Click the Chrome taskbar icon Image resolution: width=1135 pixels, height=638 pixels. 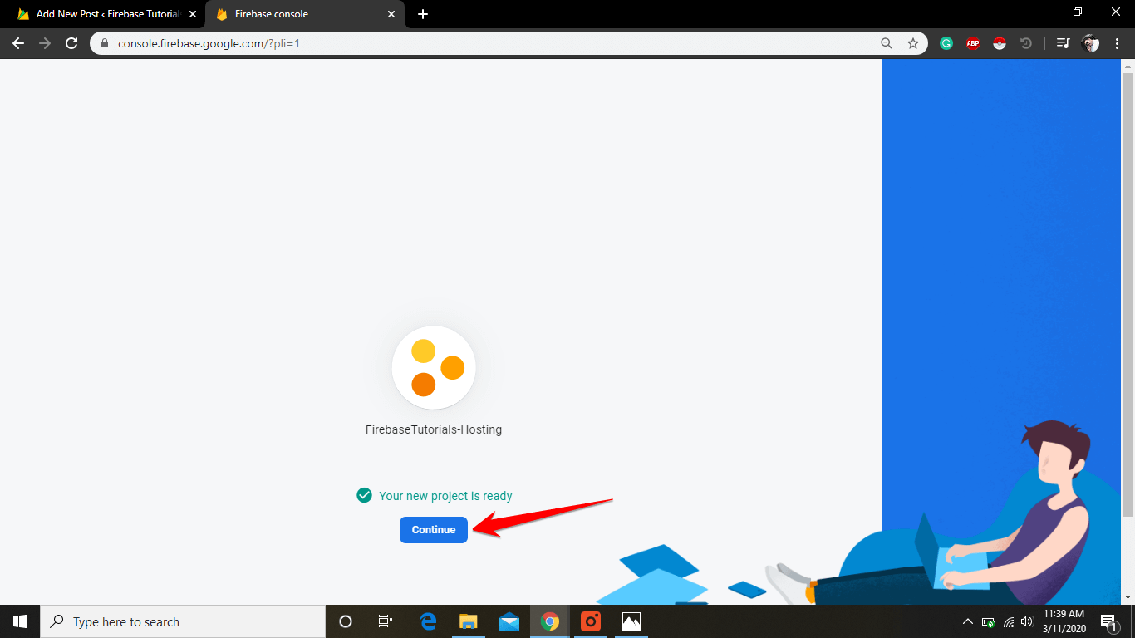(x=550, y=621)
